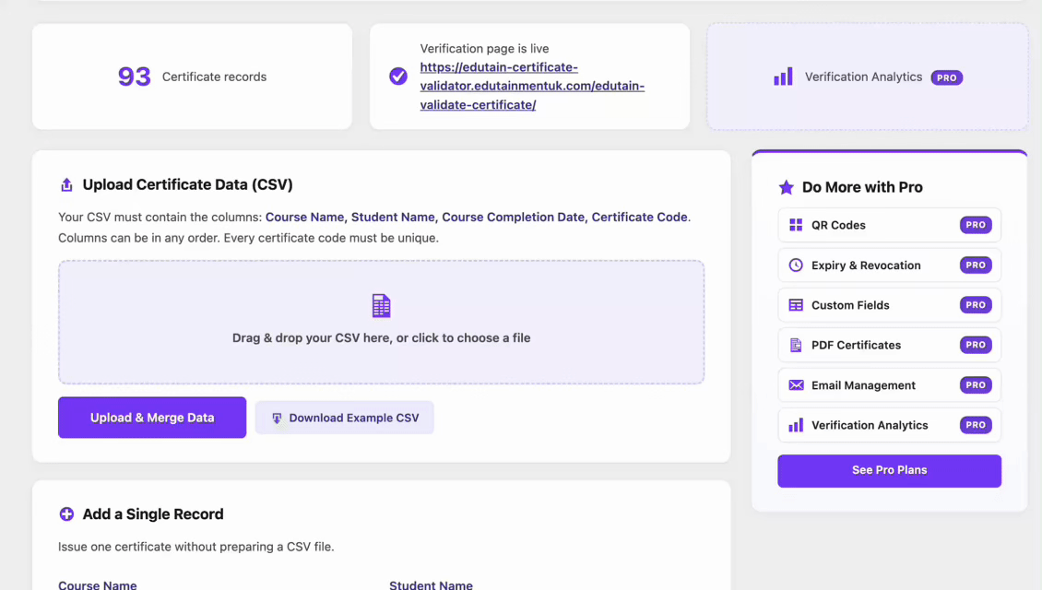Click the 'Student Name' field label

(431, 585)
